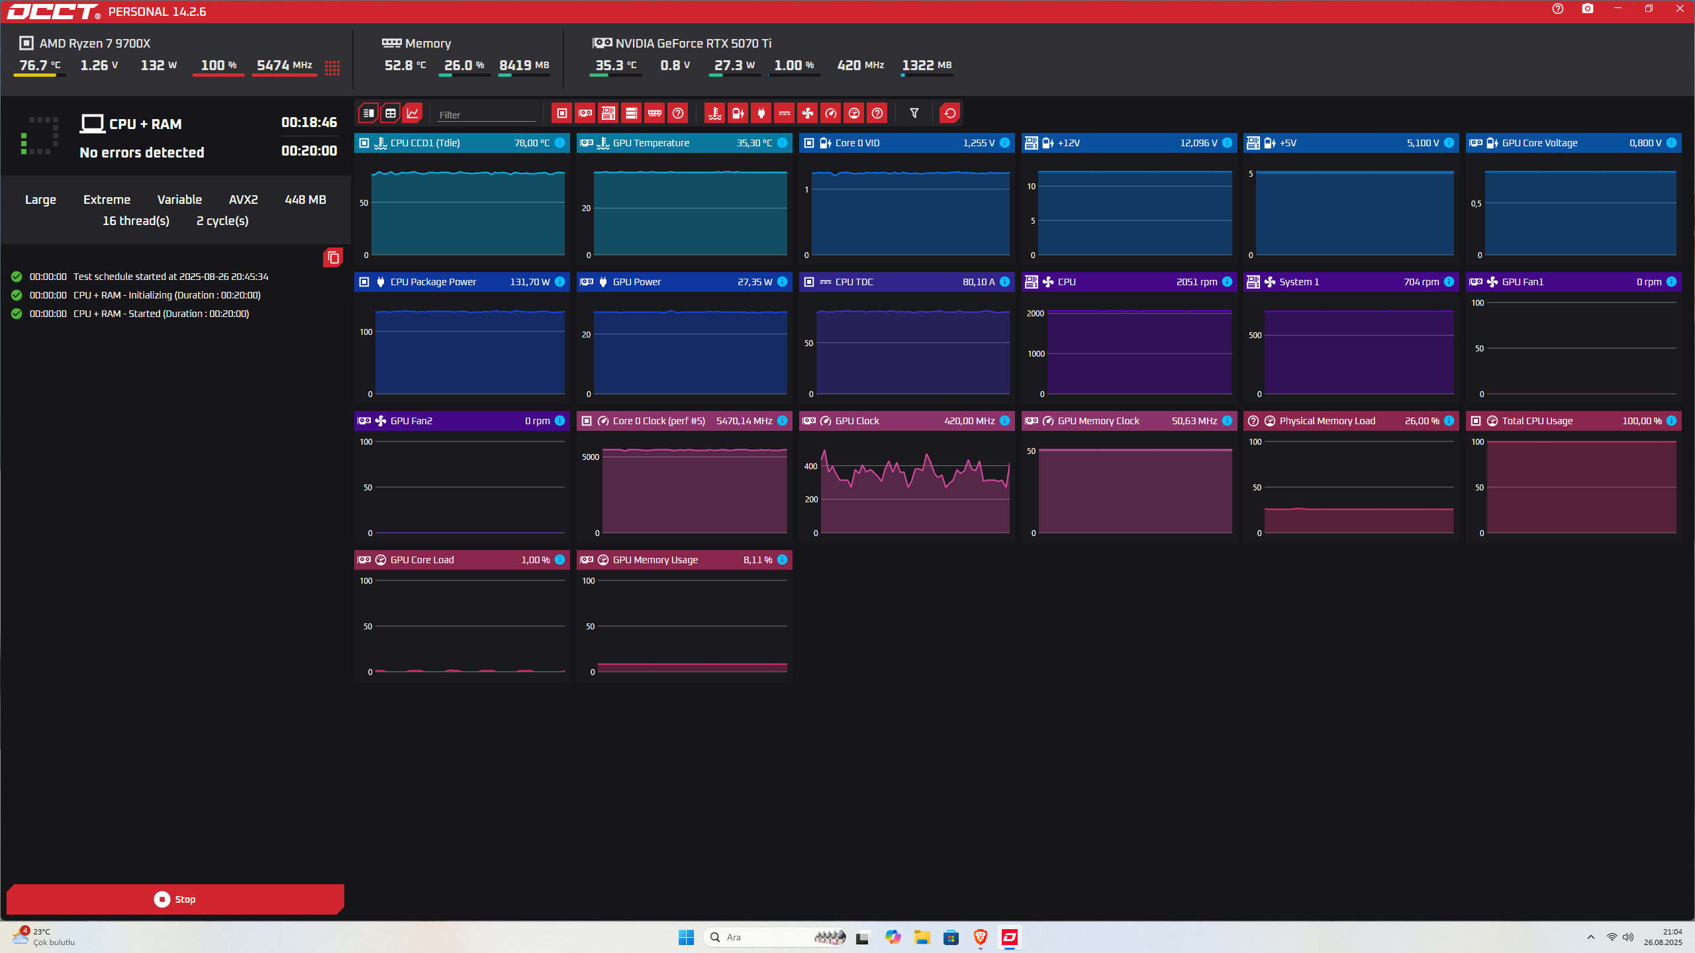Viewport: 1695px width, 953px height.
Task: Switch to the graph view mode
Action: click(412, 113)
